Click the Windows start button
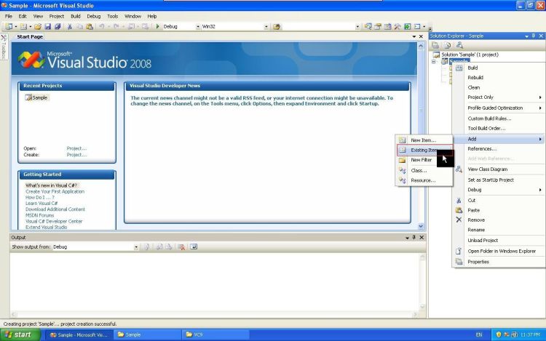The height and width of the screenshot is (341, 546). click(20, 334)
